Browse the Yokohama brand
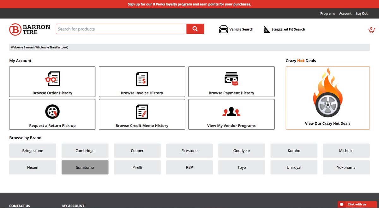The image size is (379, 208). point(346,167)
